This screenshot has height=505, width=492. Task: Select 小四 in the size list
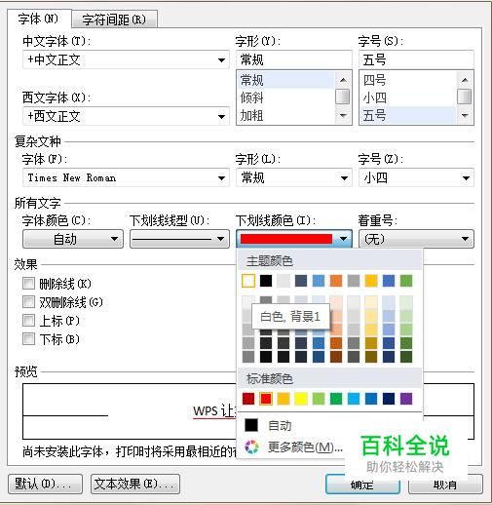[407, 97]
